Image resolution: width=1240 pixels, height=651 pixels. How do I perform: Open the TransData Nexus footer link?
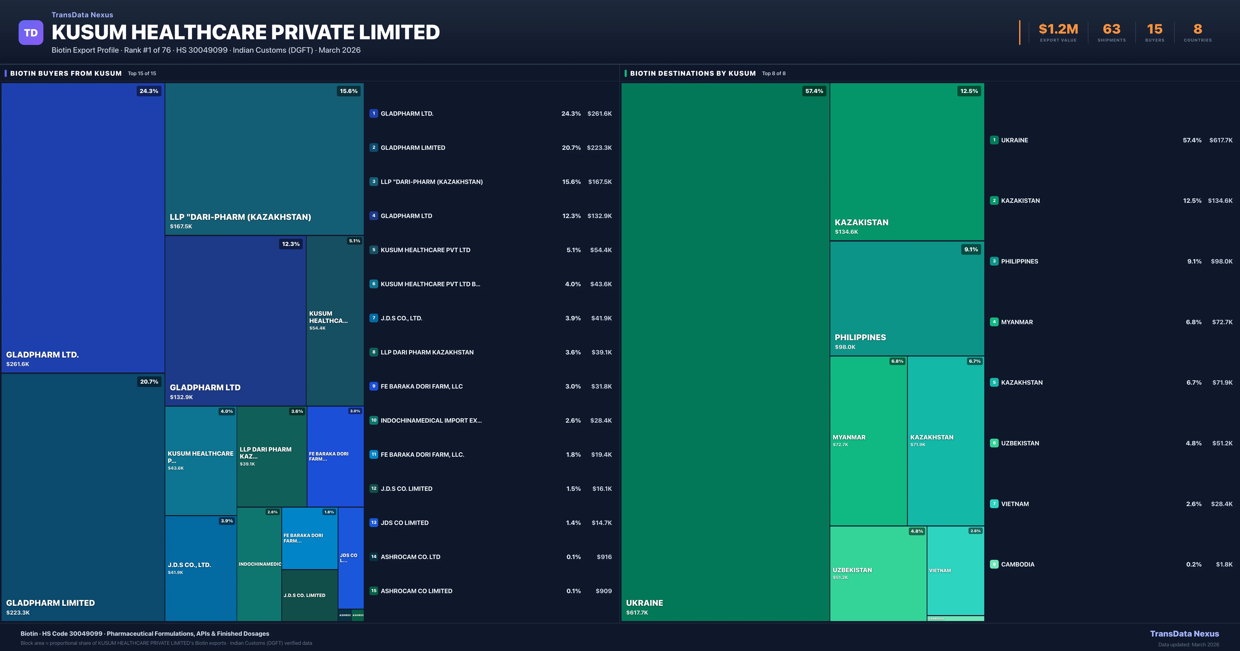point(1184,634)
